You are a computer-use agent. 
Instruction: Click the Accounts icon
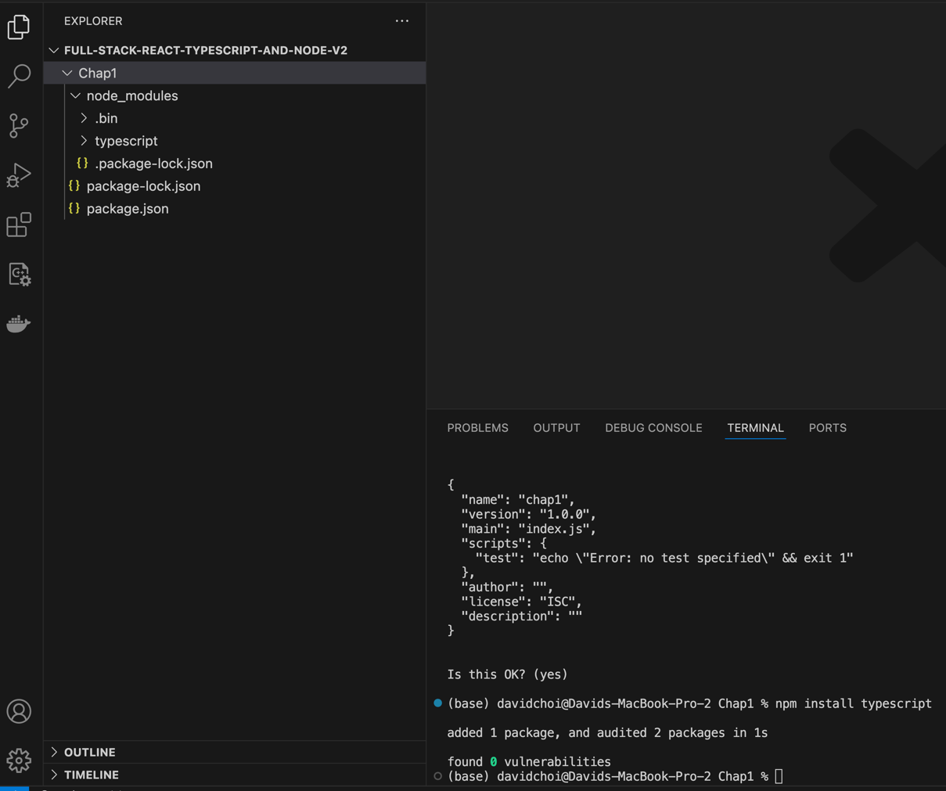pos(19,711)
